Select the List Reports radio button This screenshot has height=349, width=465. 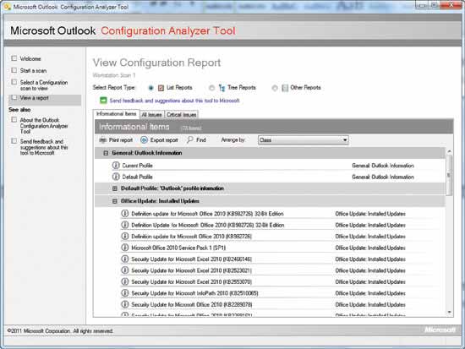151,88
